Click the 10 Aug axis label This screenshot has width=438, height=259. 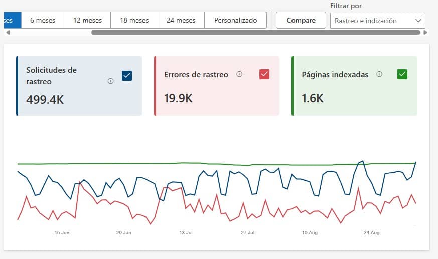click(x=310, y=232)
